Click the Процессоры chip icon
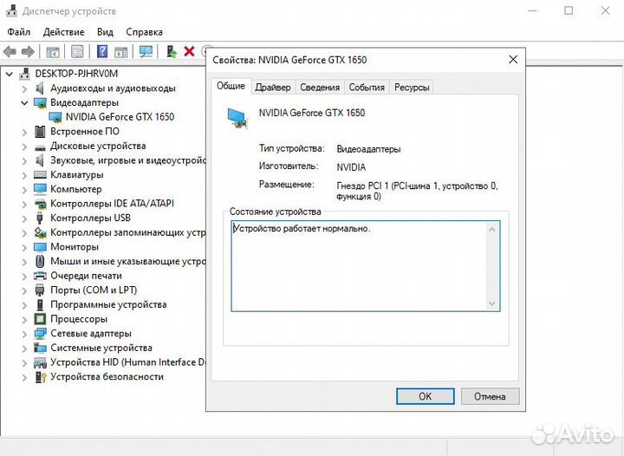The image size is (624, 456). (x=40, y=319)
